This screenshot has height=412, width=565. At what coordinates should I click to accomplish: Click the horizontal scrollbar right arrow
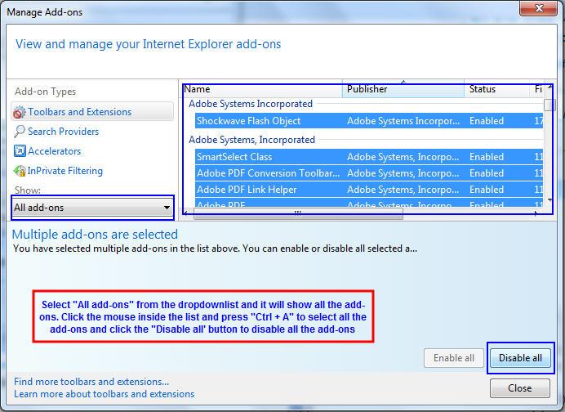536,213
